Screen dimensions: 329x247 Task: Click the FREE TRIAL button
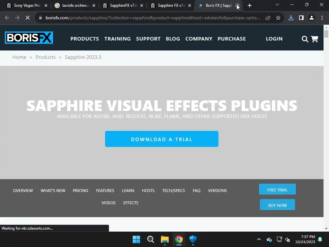pos(277,189)
